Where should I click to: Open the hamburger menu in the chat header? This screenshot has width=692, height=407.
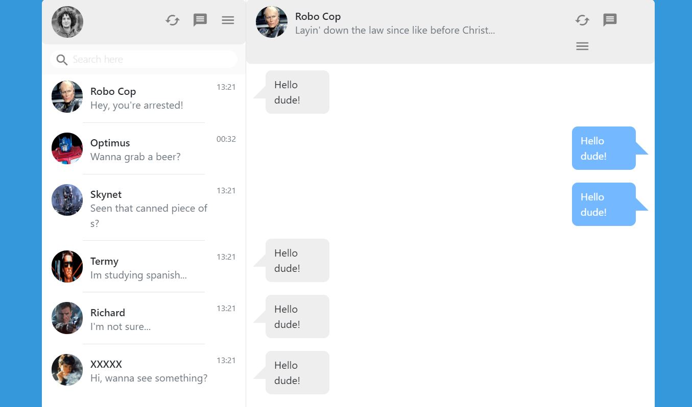tap(582, 46)
